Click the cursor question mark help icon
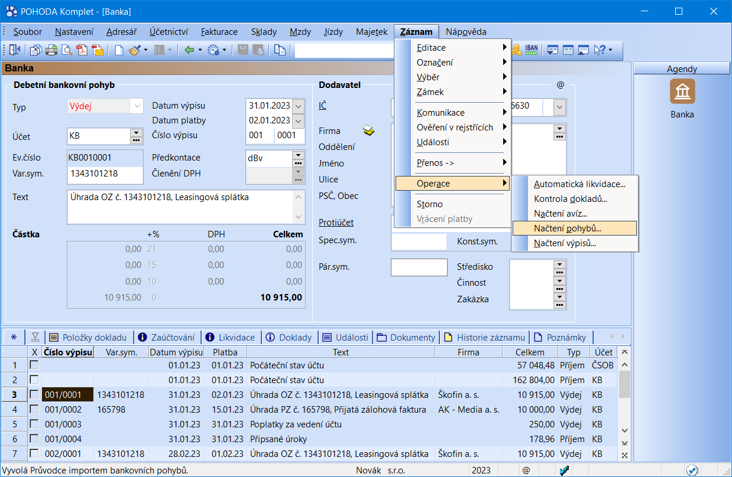The width and height of the screenshot is (732, 477). coord(600,50)
